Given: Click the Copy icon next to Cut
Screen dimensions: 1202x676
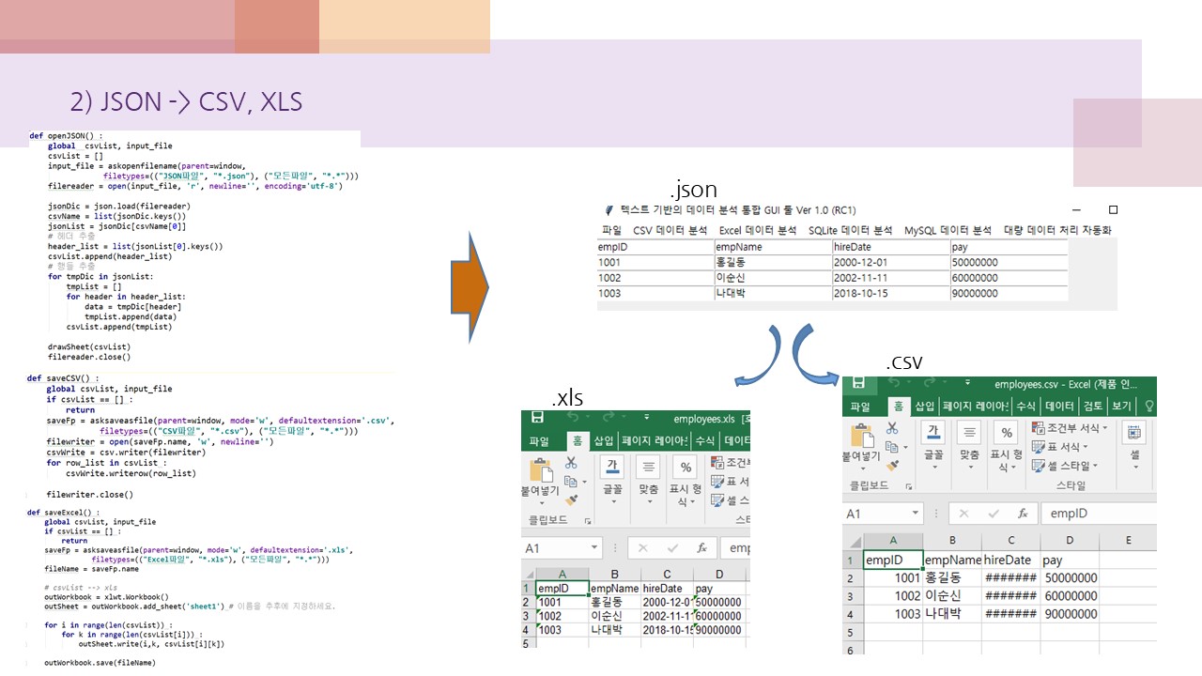Looking at the screenshot, I should 891,446.
